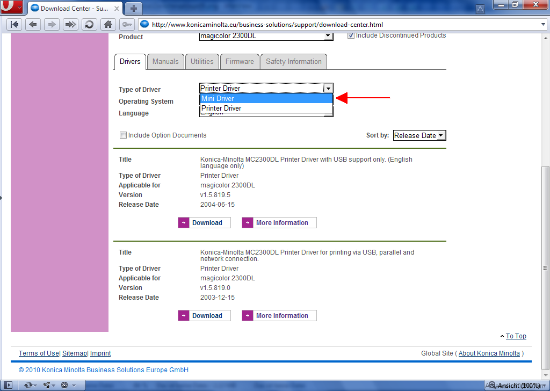Switch to the Safety Information tab
The height and width of the screenshot is (391, 550).
[294, 62]
